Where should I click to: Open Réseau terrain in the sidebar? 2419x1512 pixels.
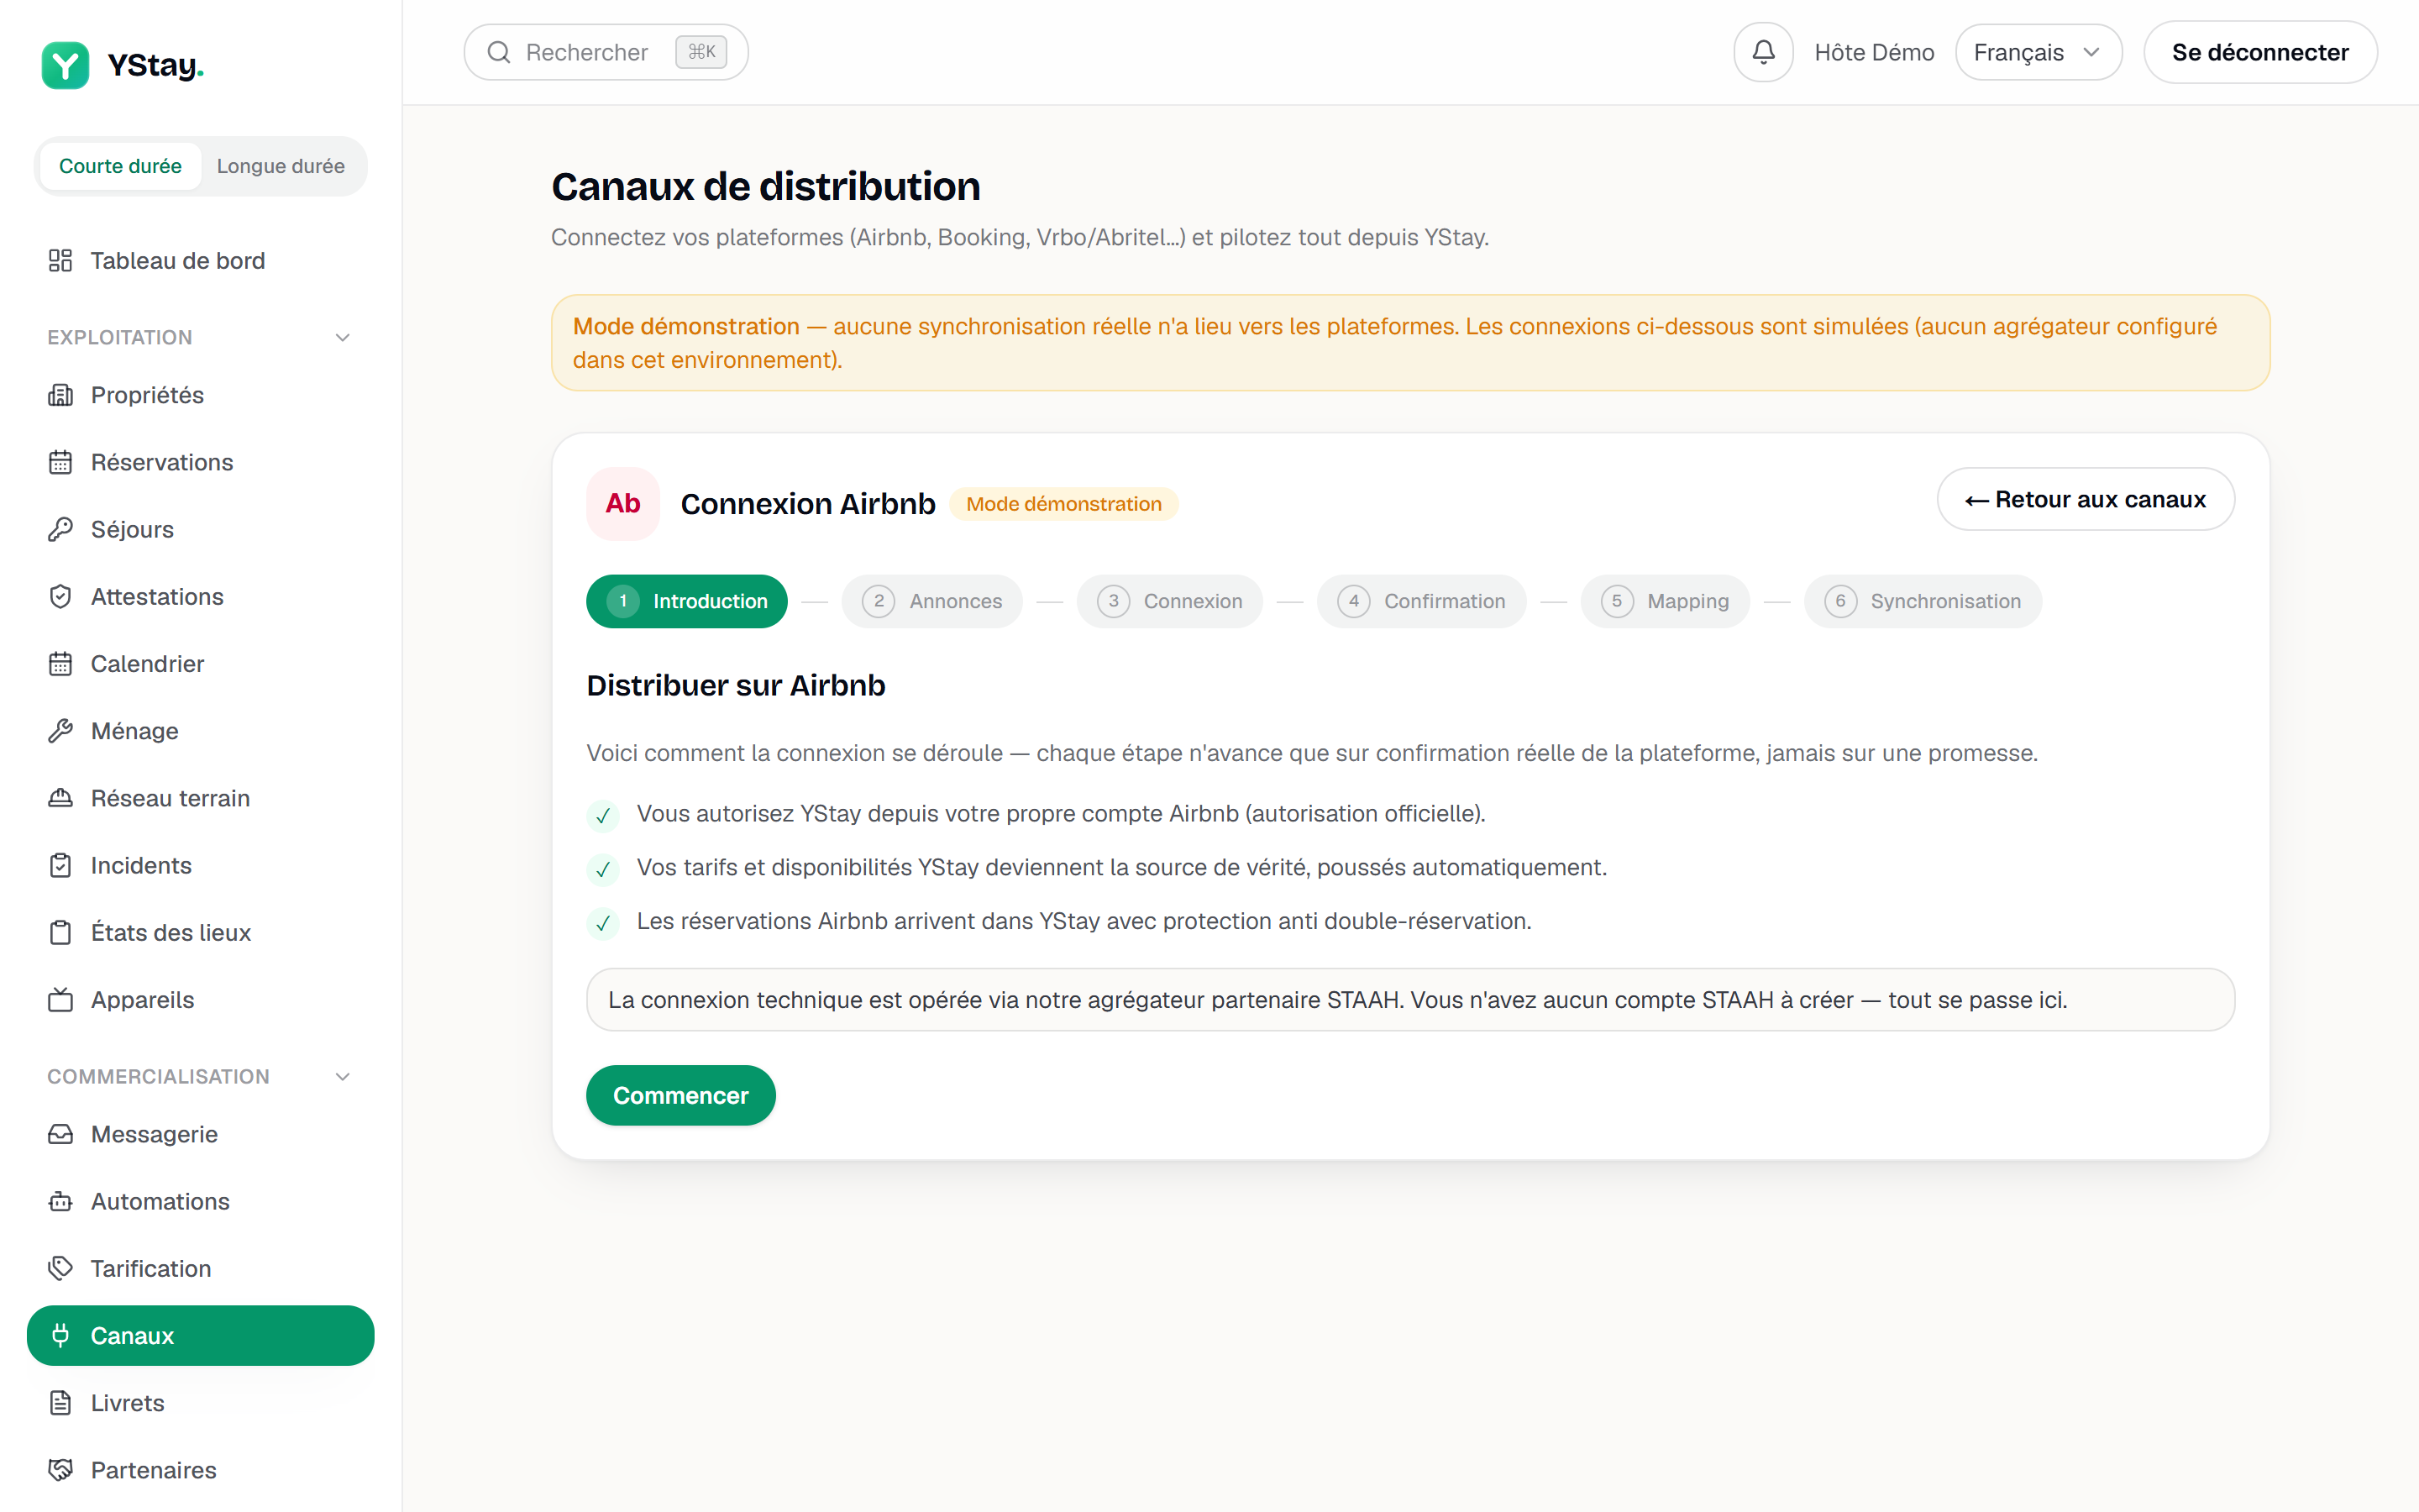click(200, 798)
